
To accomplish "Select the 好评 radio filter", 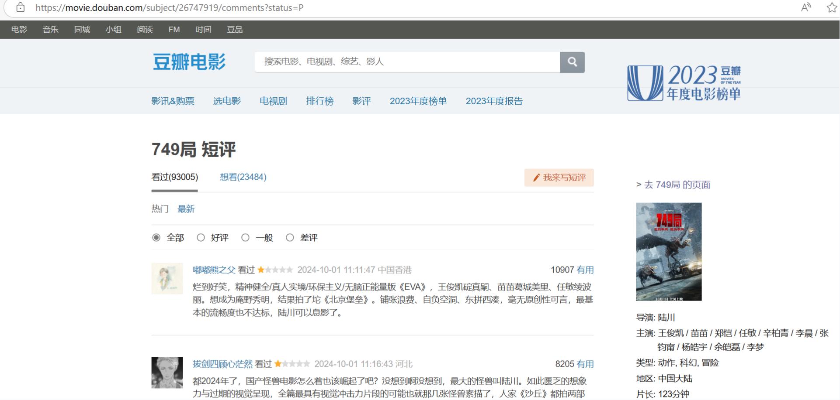I will coord(201,238).
